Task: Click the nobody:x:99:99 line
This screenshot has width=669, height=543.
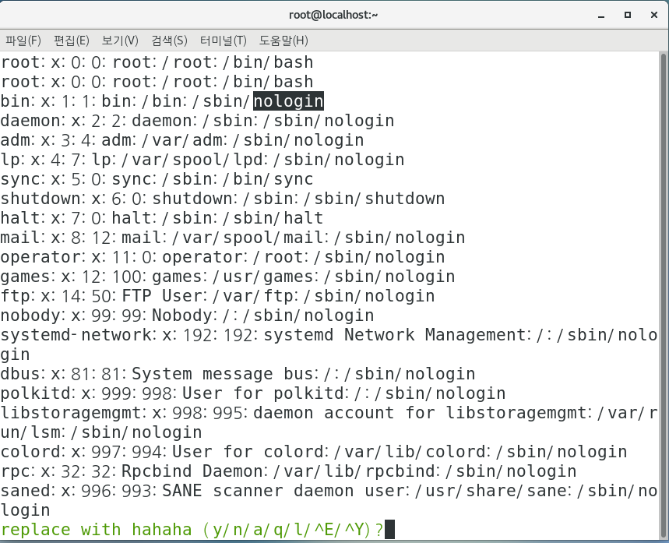Action: (x=187, y=316)
